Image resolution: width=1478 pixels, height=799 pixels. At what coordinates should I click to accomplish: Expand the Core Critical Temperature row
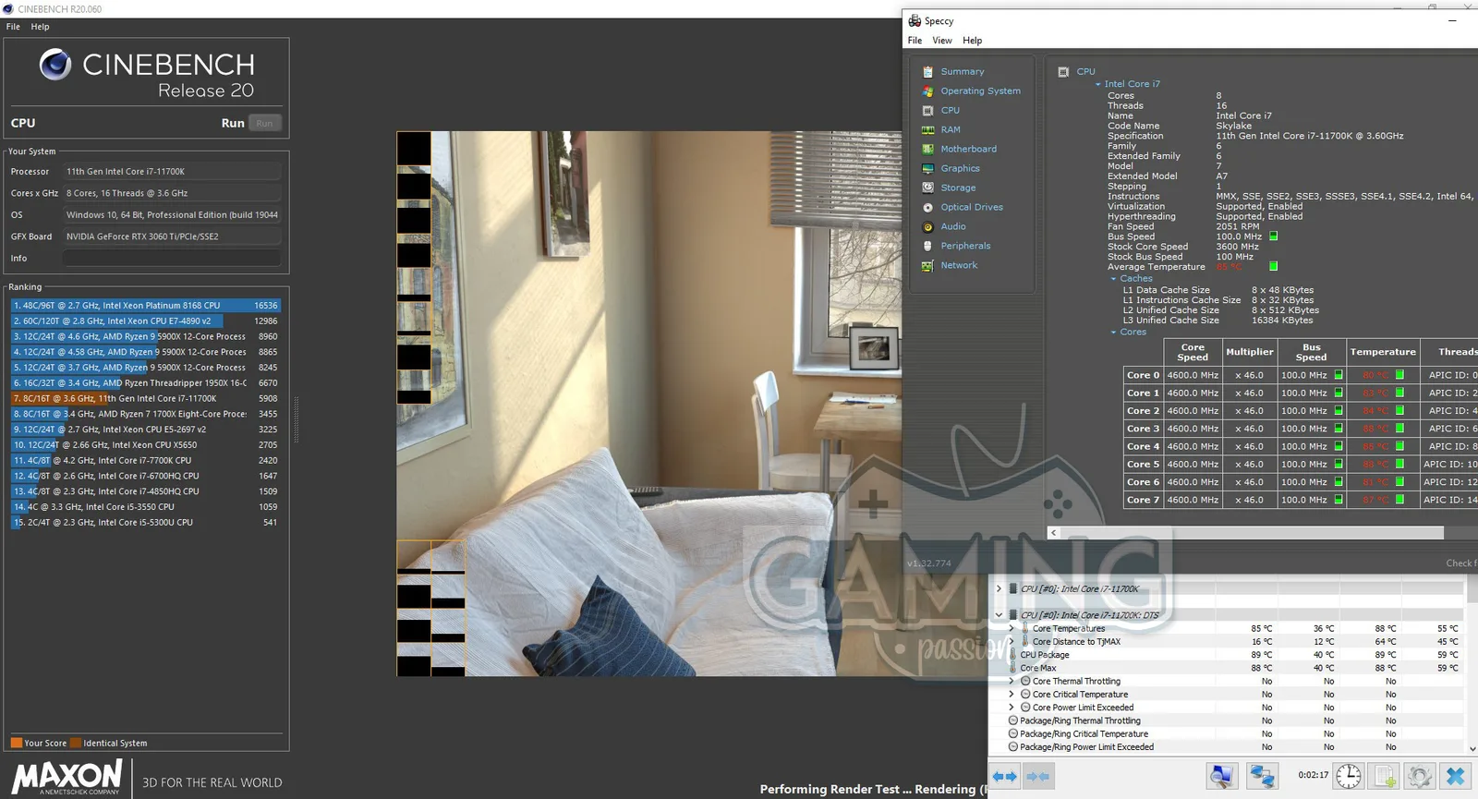[1012, 694]
